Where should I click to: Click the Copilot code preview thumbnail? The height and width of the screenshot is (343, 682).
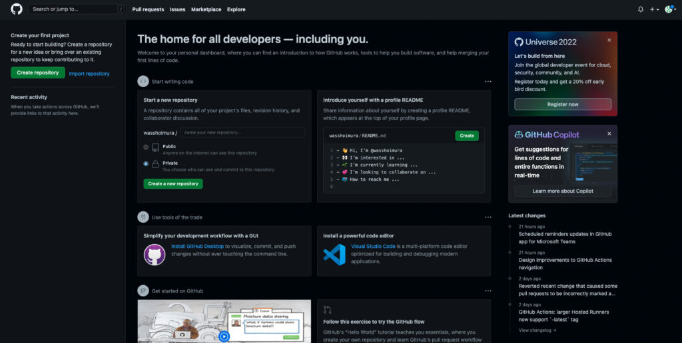pos(593,162)
